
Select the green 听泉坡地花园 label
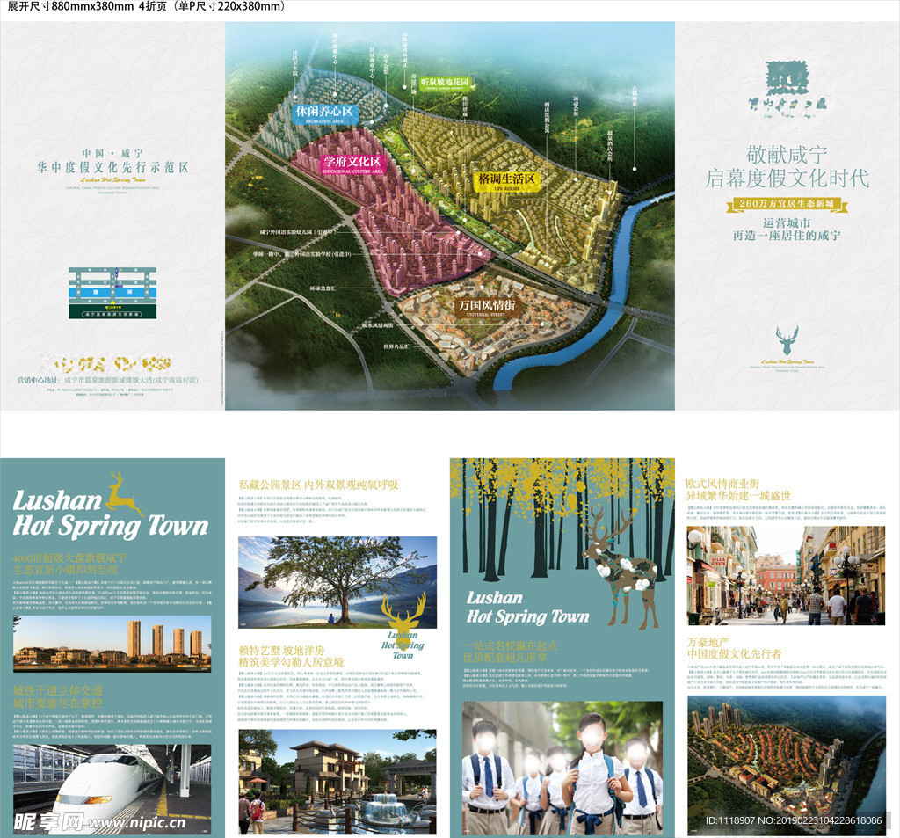(445, 84)
